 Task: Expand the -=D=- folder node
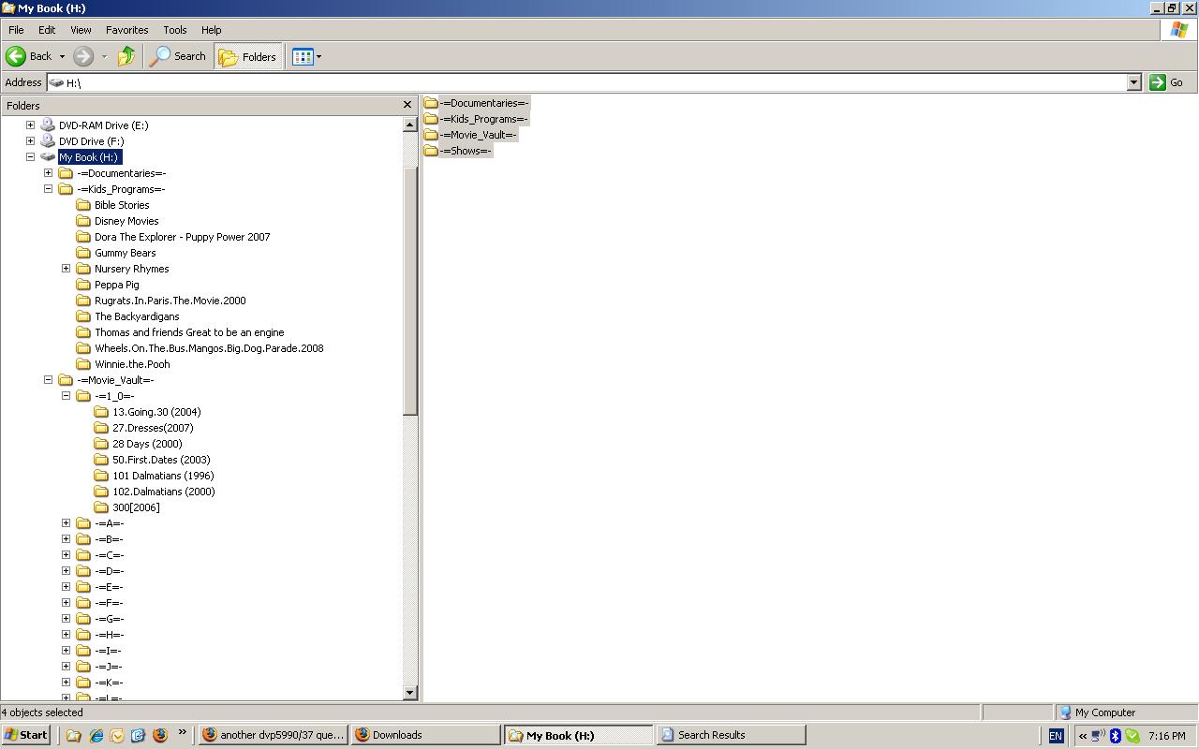click(x=66, y=570)
